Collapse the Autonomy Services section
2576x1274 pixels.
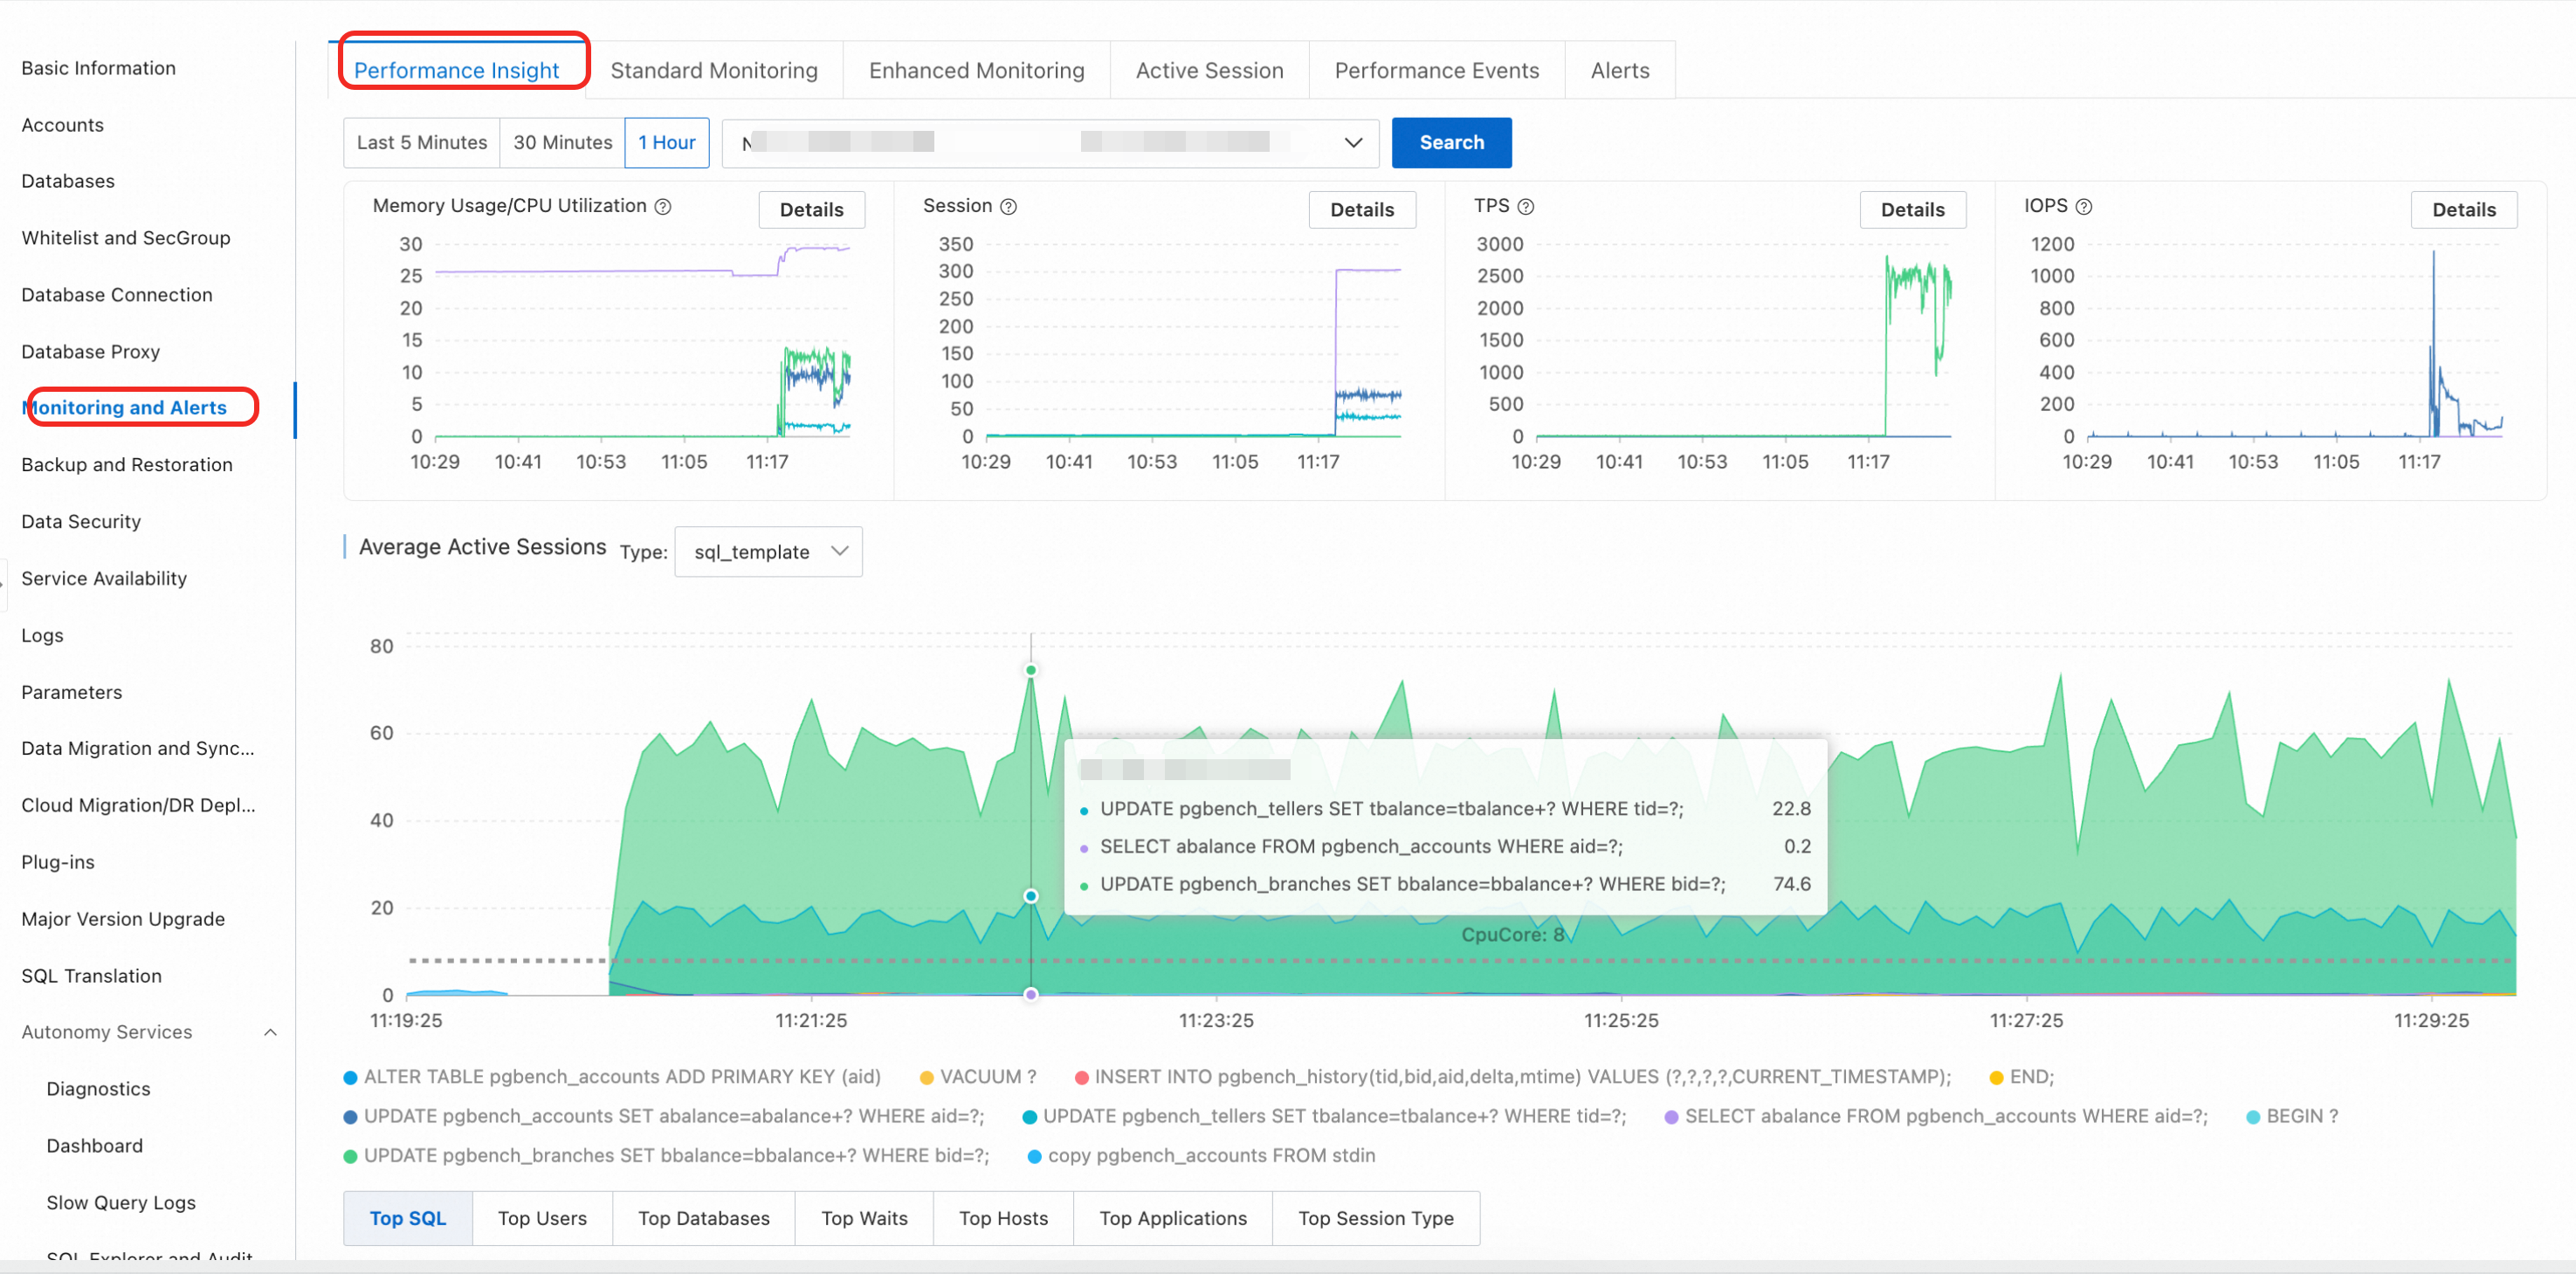click(x=270, y=1032)
